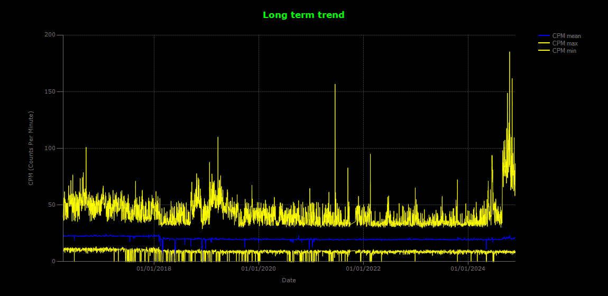The height and width of the screenshot is (296, 608).
Task: Click the 0 y-axis tick label
Action: tap(53, 261)
